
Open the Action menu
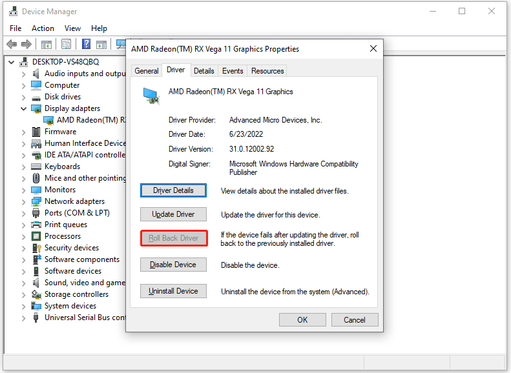pyautogui.click(x=43, y=28)
